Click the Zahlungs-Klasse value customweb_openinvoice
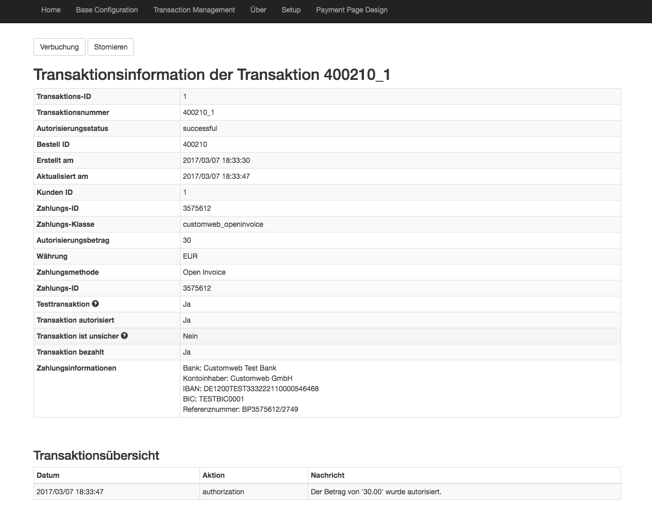Viewport: 652px width, 518px height. pyautogui.click(x=223, y=224)
